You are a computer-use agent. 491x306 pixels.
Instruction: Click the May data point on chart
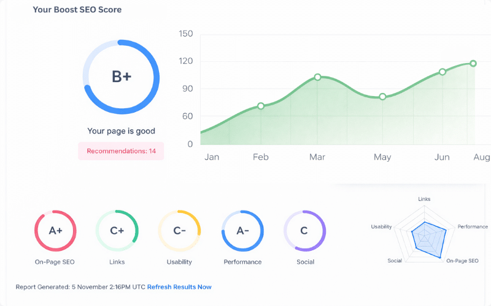tap(382, 97)
